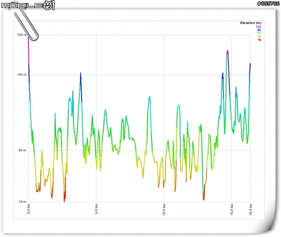Select the teal 71 legend value
The width and height of the screenshot is (281, 237).
click(259, 33)
